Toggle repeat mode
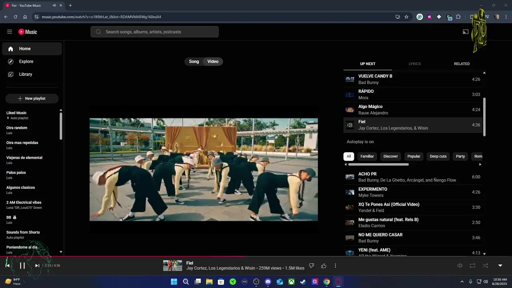 472,266
